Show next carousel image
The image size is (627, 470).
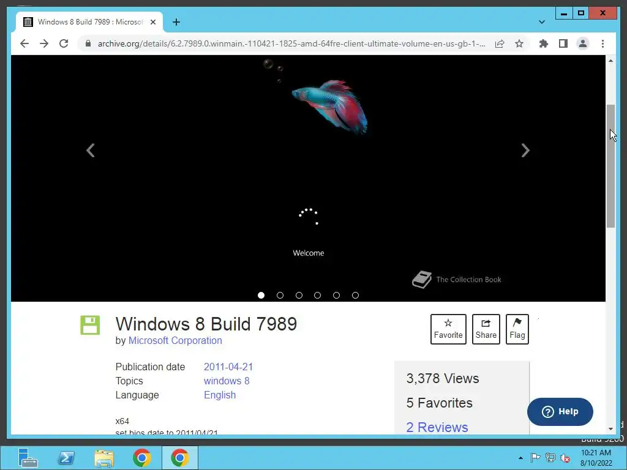click(525, 151)
